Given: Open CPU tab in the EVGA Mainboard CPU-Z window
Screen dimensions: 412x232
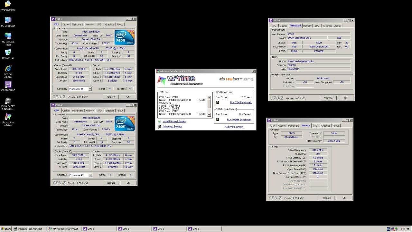Looking at the screenshot, I should pyautogui.click(x=274, y=26).
